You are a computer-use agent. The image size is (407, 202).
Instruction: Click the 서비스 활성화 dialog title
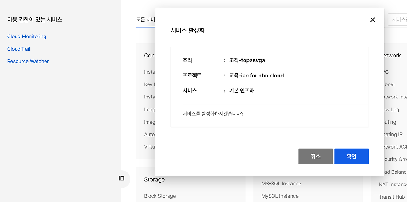[x=187, y=30]
